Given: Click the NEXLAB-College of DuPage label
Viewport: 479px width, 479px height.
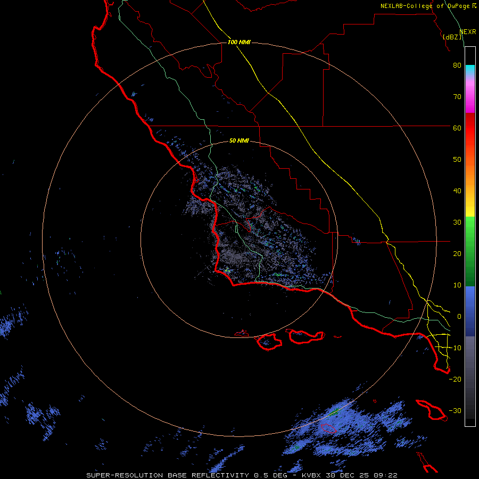Looking at the screenshot, I should (425, 6).
